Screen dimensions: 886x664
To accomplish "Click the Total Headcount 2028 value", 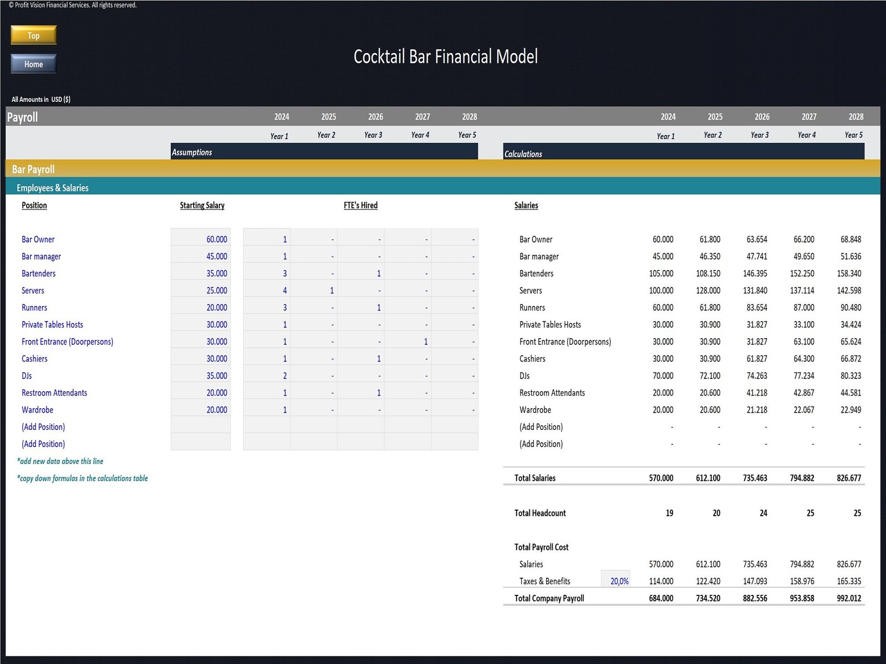I will (x=857, y=513).
